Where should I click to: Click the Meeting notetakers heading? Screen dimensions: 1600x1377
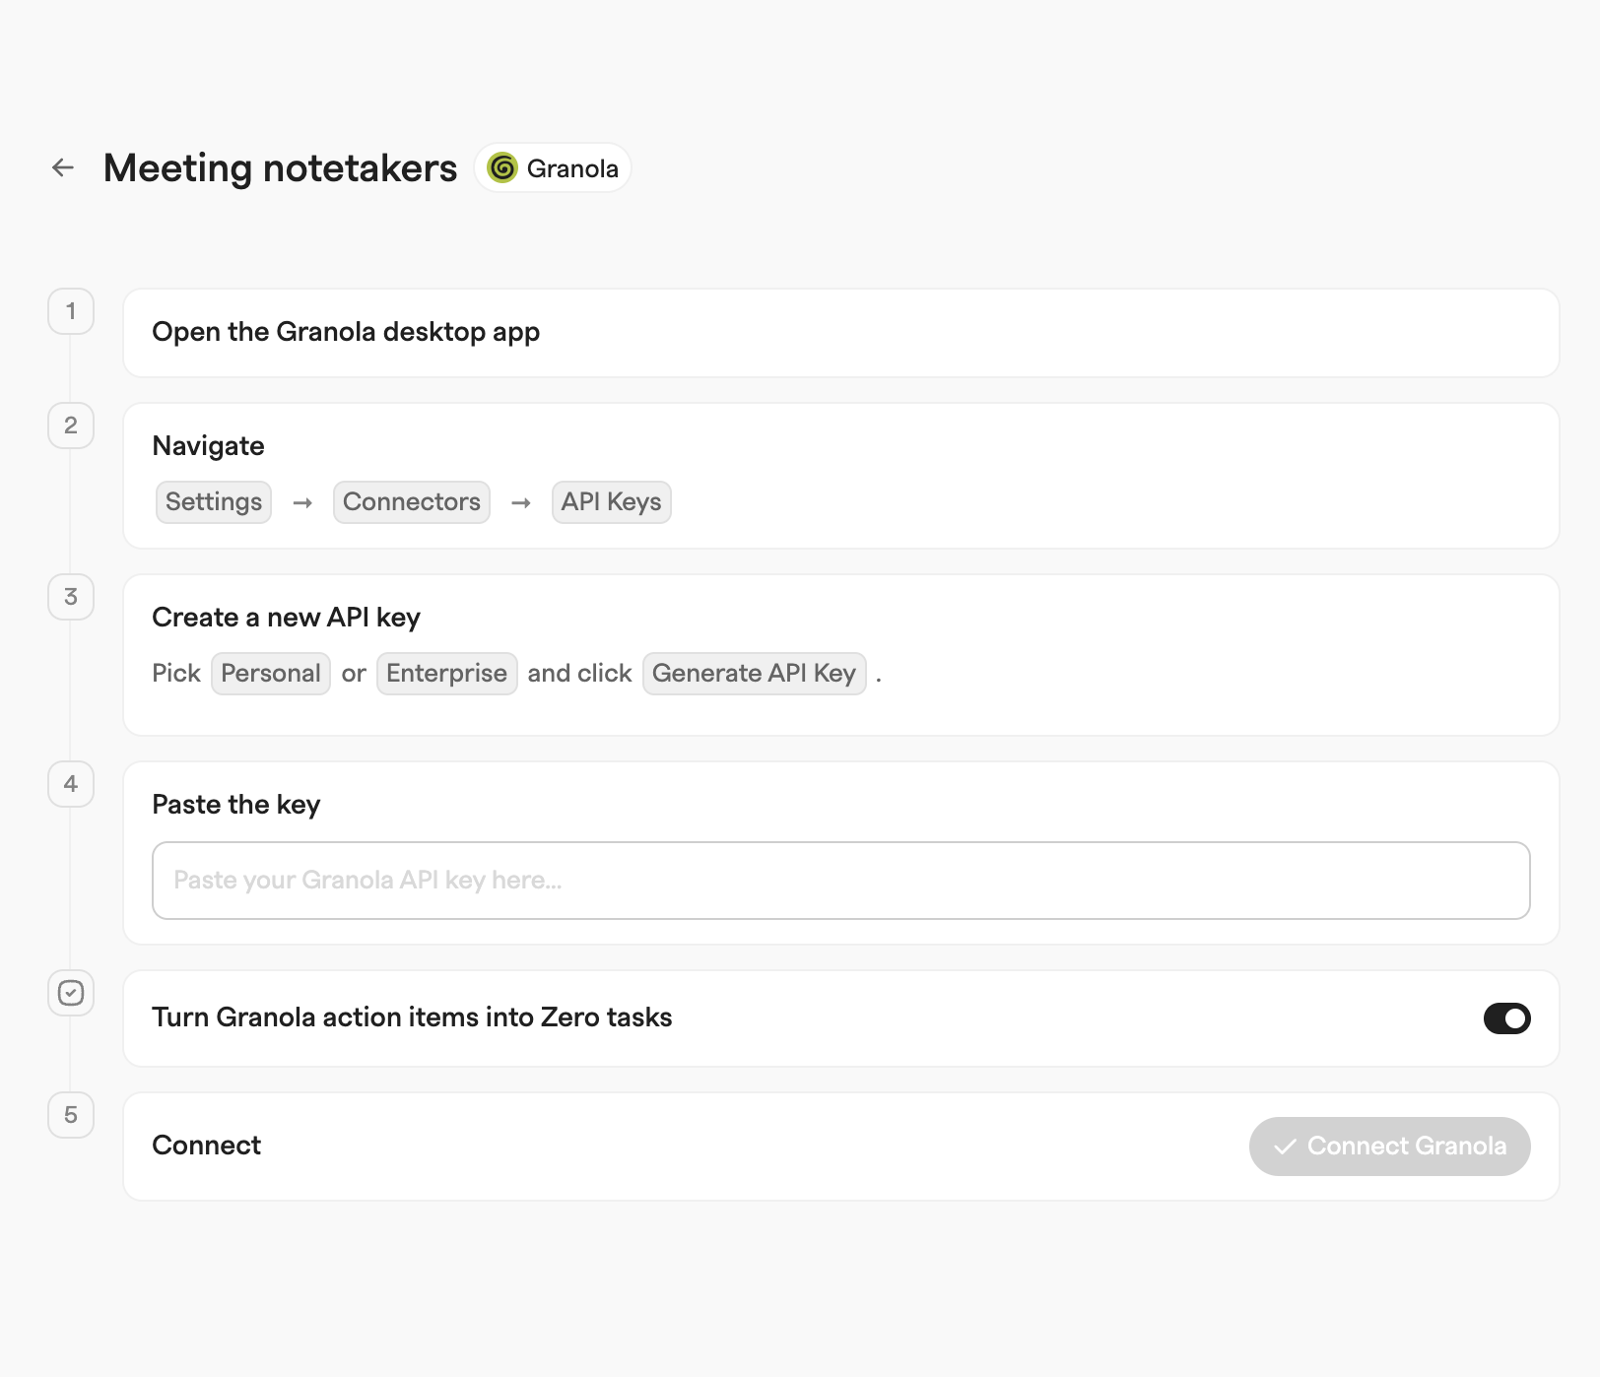[281, 168]
